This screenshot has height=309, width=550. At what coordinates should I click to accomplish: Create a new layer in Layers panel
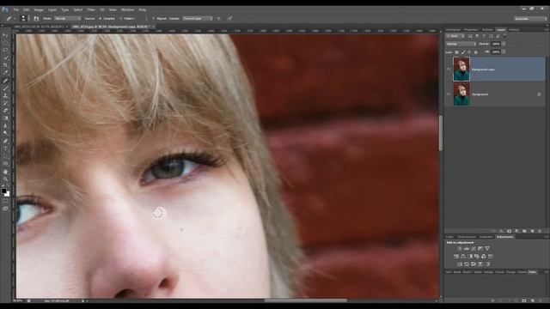click(532, 231)
